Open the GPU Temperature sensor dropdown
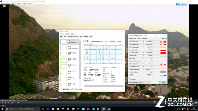Screen dimensions: 198x111 pos(143,47)
